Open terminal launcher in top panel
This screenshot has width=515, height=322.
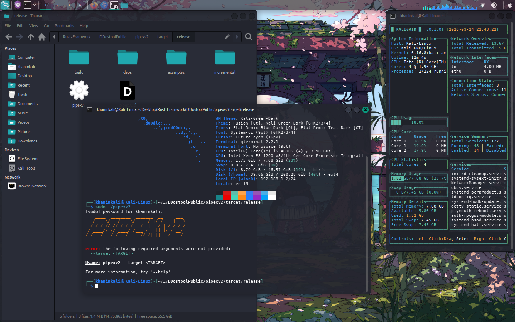(x=28, y=5)
